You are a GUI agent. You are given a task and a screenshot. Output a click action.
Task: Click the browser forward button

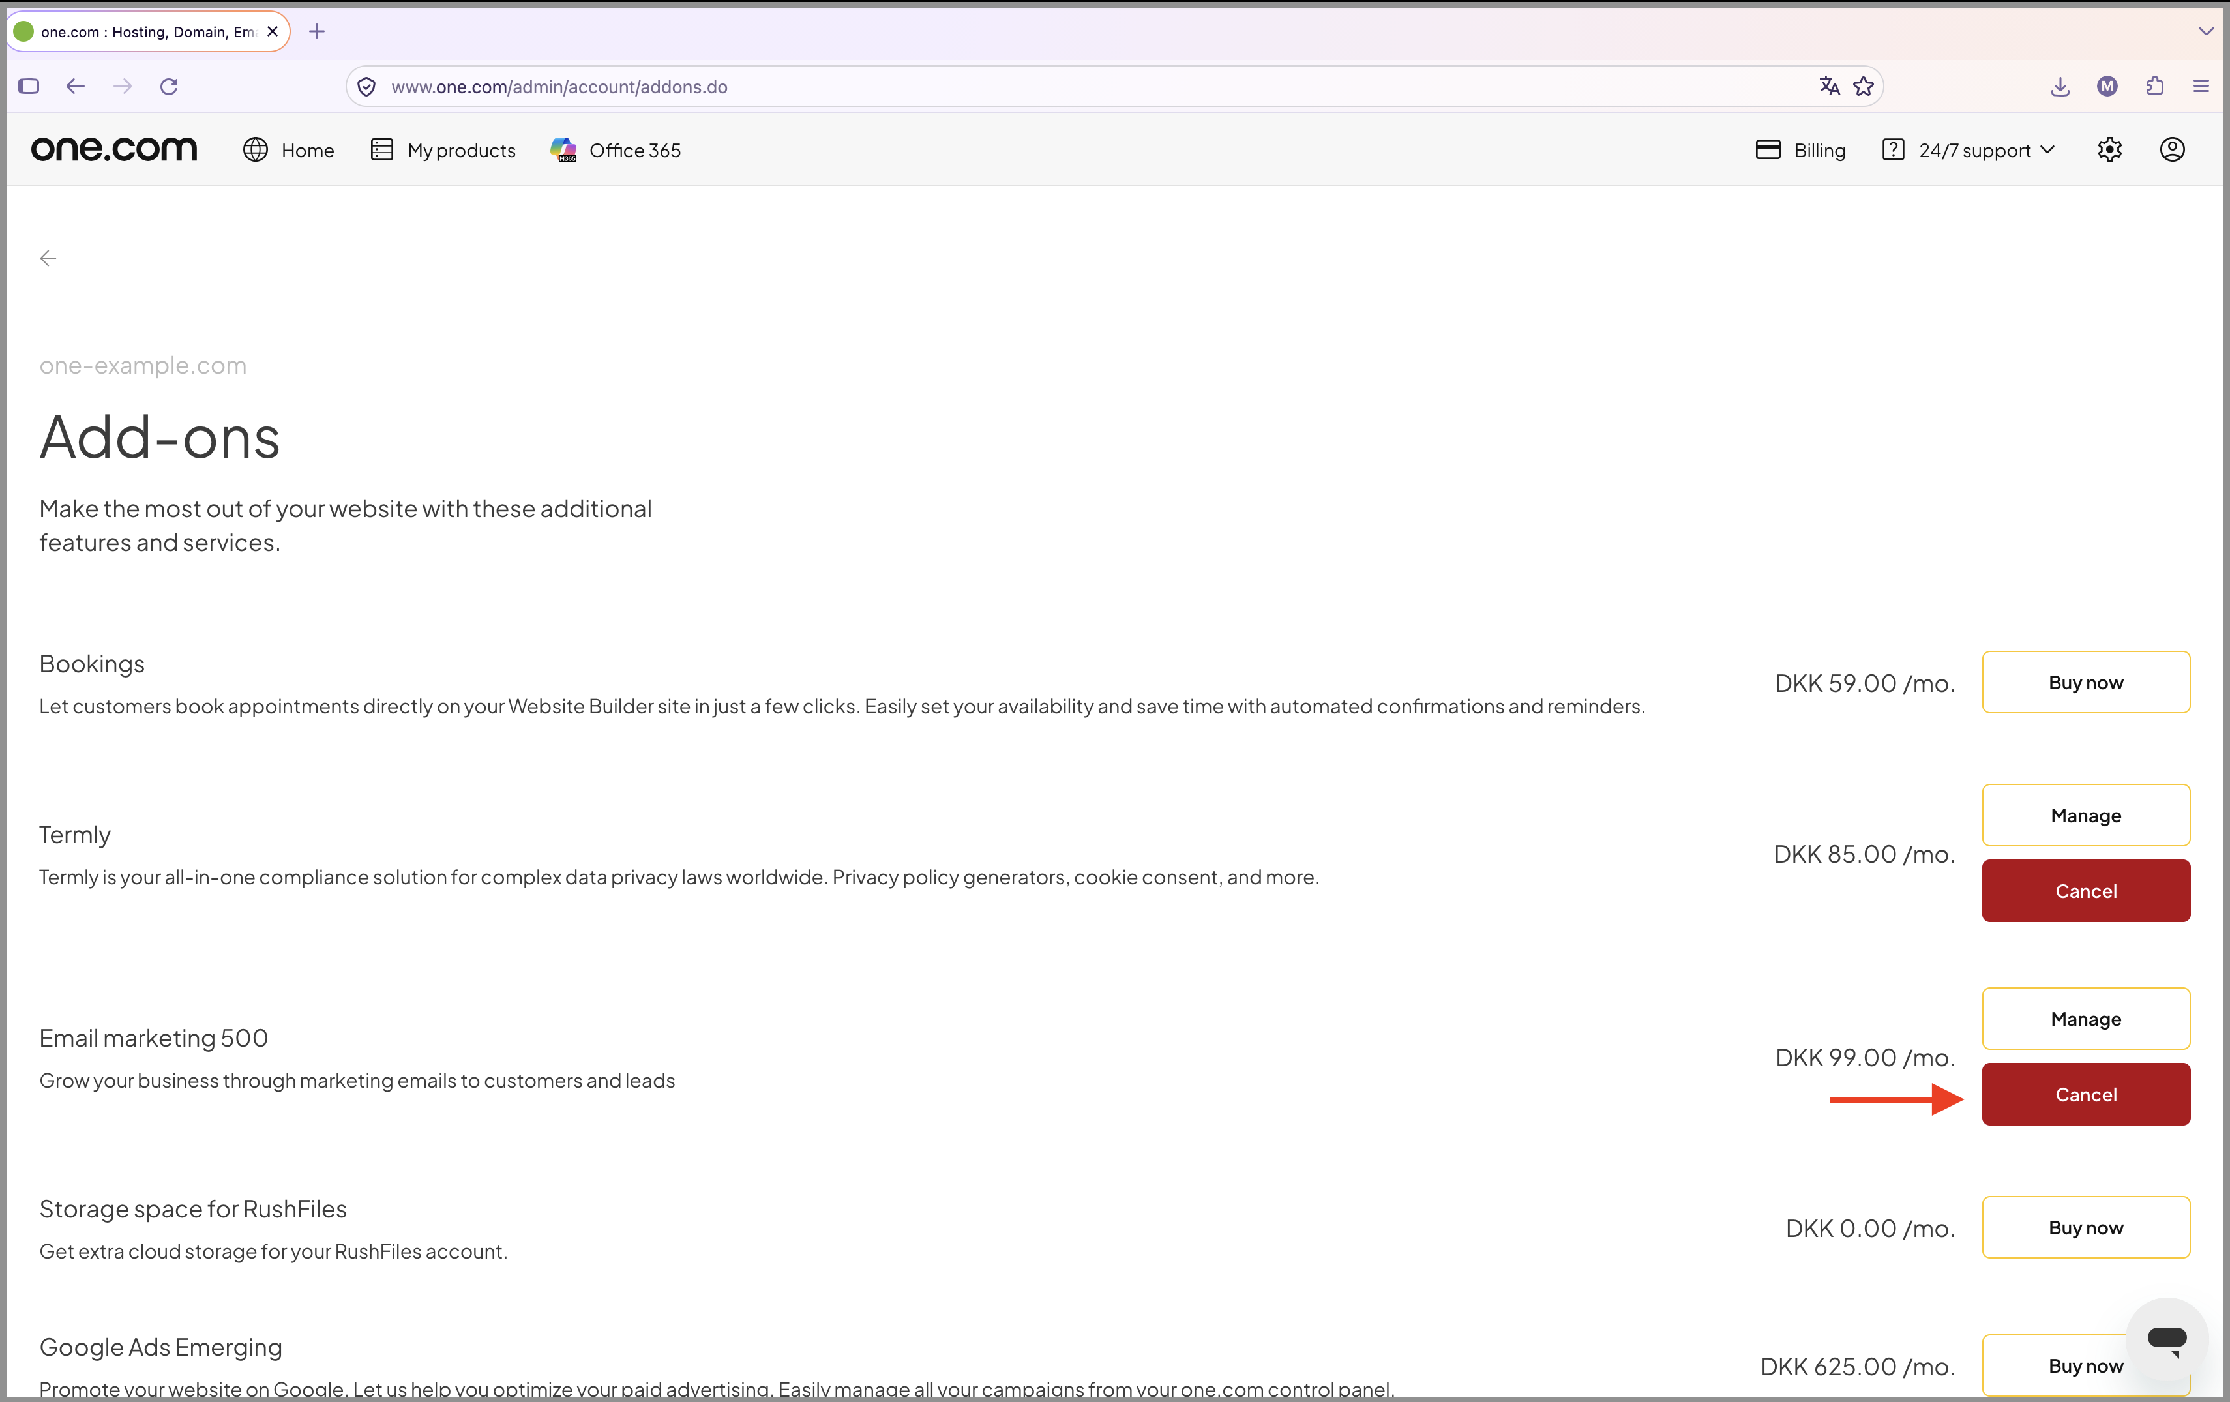[122, 86]
